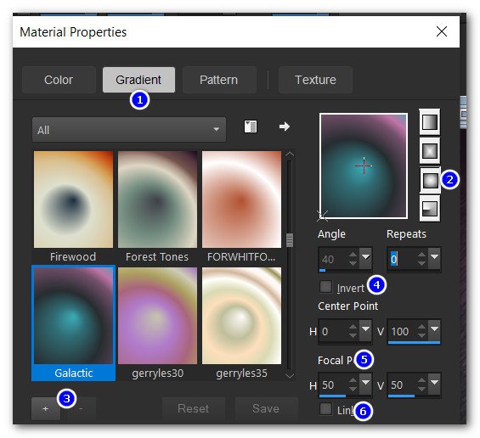The width and height of the screenshot is (480, 438).
Task: Switch to the Pattern tab
Action: point(219,80)
